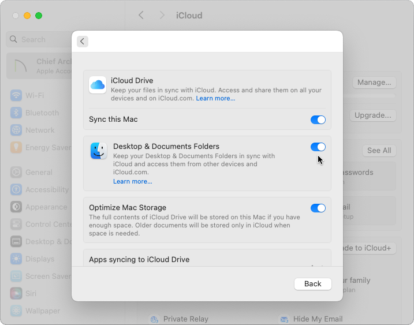414x325 pixels.
Task: Click the Control Center icon in sidebar
Action: click(x=16, y=224)
